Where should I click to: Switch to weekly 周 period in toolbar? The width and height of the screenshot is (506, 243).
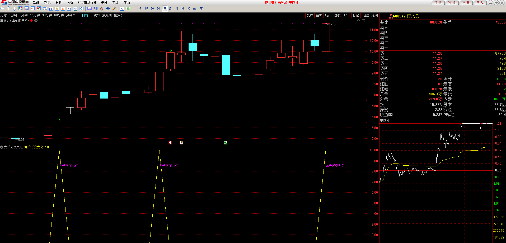(171, 8)
